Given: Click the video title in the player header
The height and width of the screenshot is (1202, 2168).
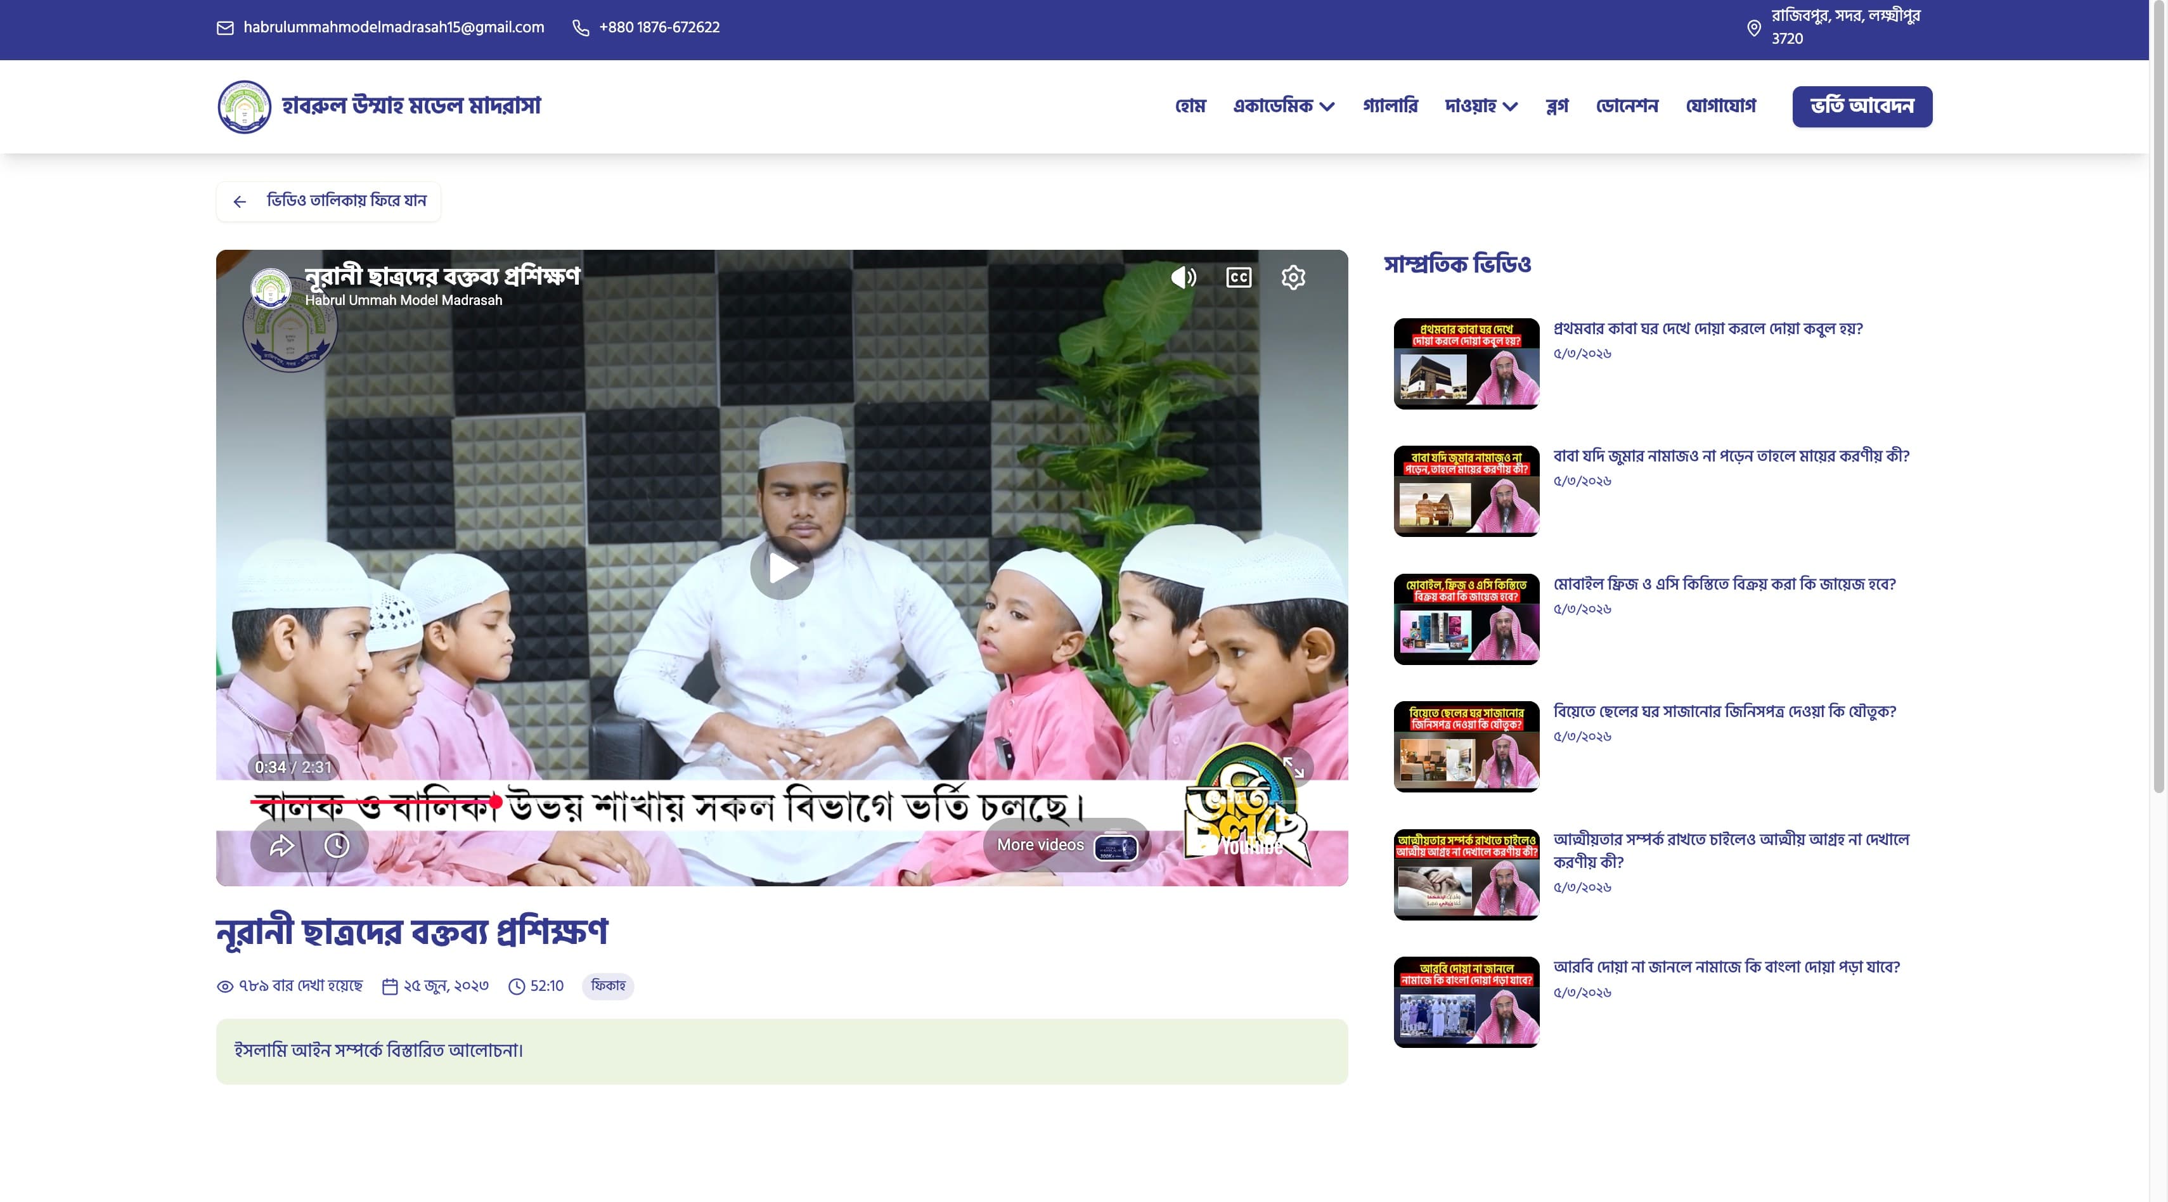Looking at the screenshot, I should [442, 276].
